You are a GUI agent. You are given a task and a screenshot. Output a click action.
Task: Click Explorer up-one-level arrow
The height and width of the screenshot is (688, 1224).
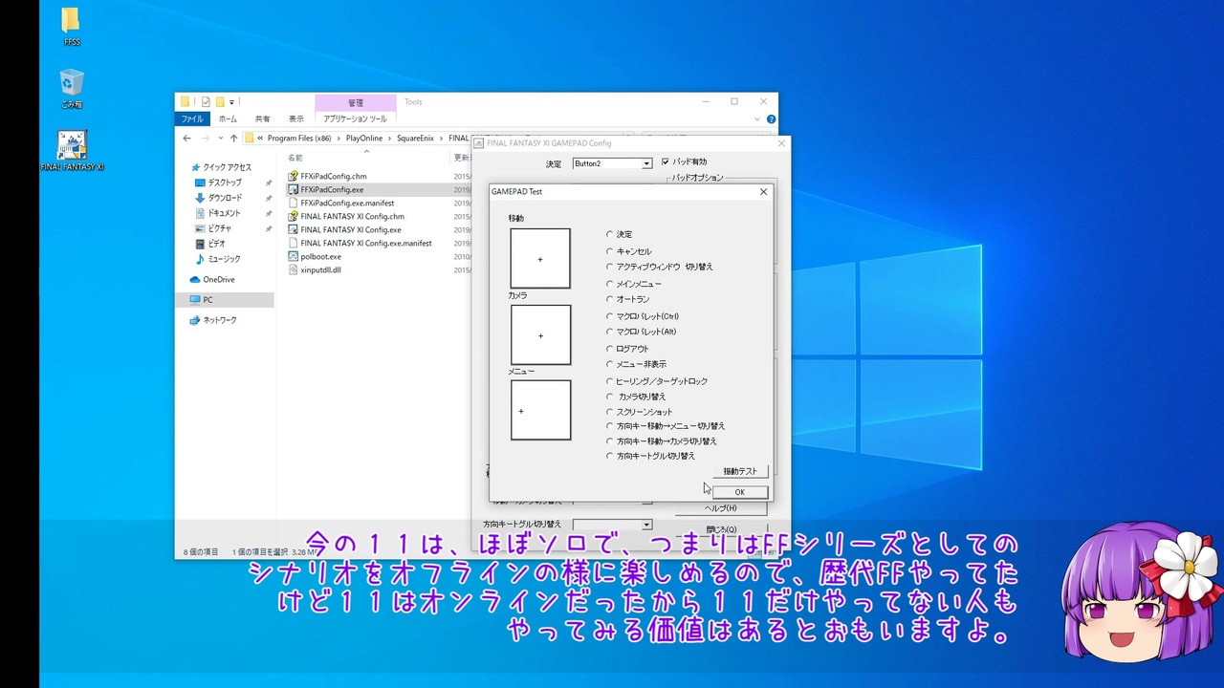coord(233,139)
